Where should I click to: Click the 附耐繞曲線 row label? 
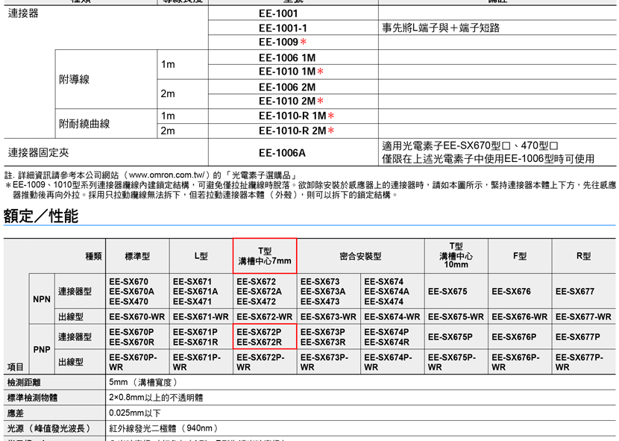click(84, 124)
